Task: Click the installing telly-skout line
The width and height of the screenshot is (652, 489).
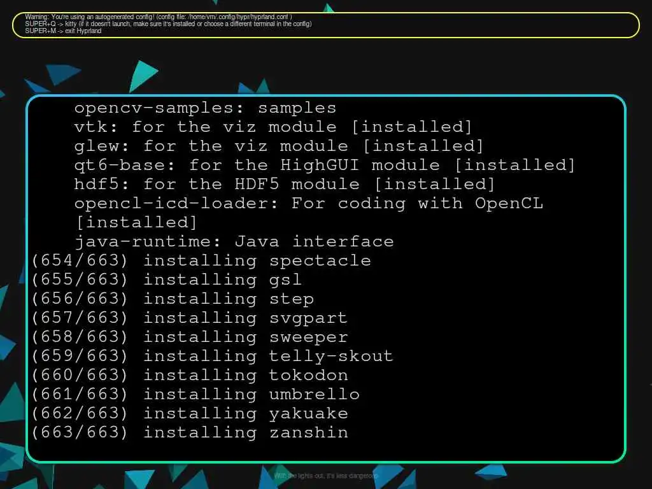Action: click(x=213, y=357)
